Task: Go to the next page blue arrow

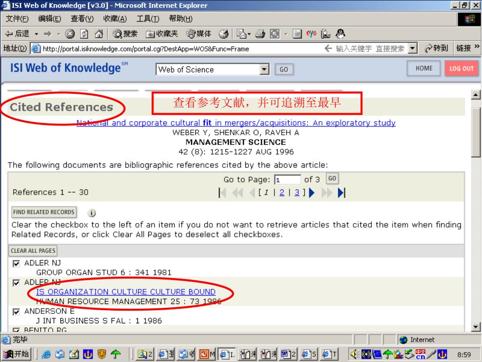Action: (x=312, y=193)
